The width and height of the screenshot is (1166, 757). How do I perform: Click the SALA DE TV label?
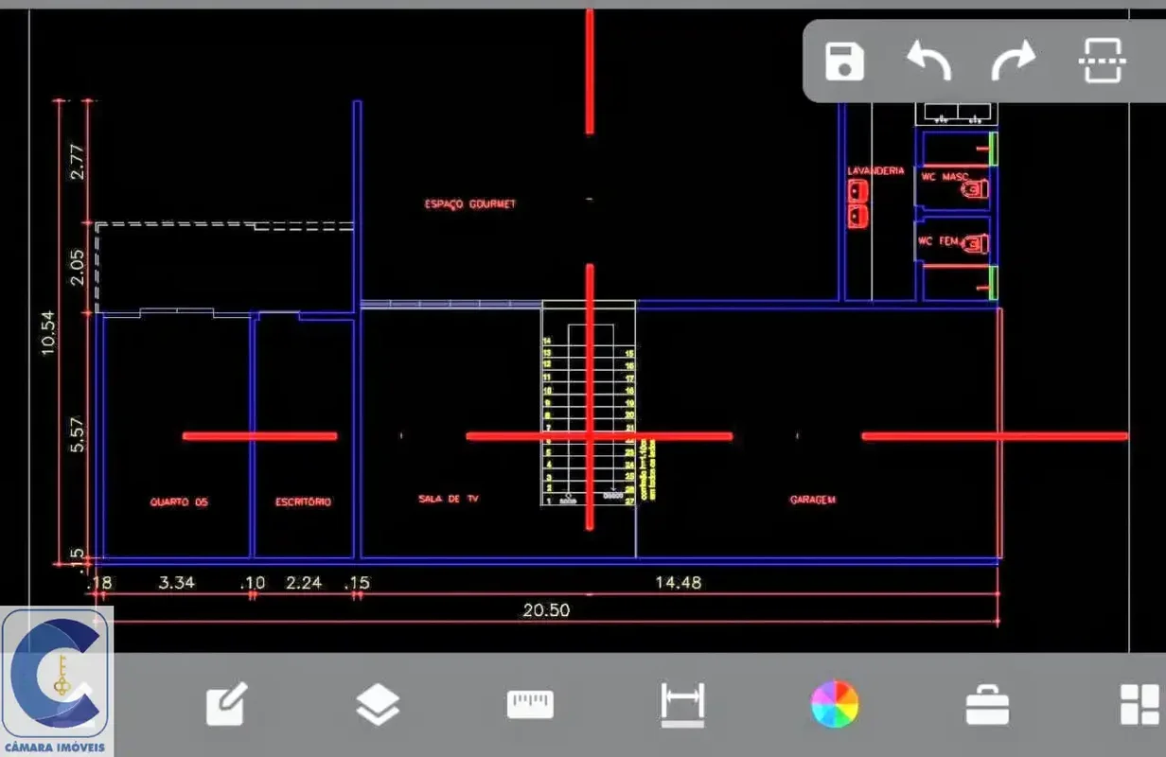coord(449,499)
